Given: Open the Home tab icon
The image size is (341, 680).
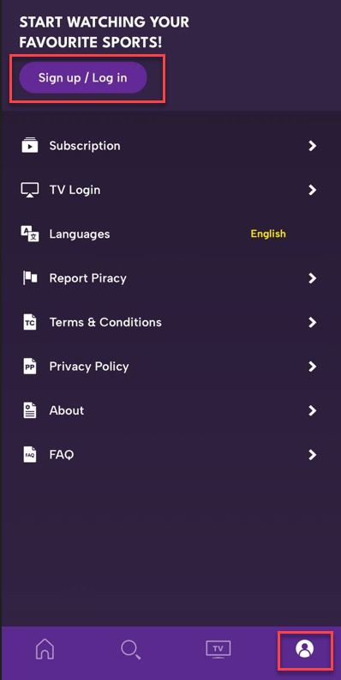Looking at the screenshot, I should tap(45, 649).
